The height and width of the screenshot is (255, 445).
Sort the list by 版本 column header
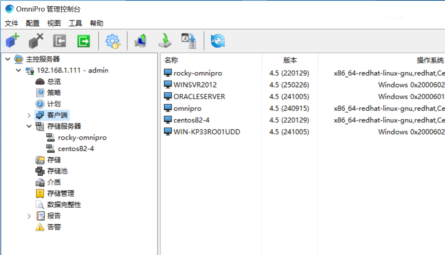coord(290,60)
